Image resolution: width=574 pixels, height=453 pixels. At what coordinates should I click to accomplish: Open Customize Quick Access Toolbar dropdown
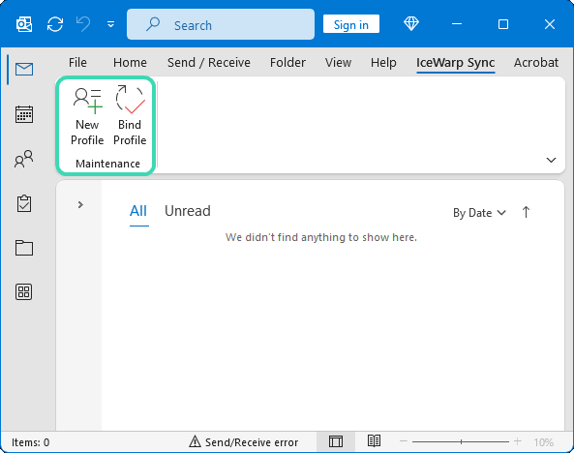(110, 24)
